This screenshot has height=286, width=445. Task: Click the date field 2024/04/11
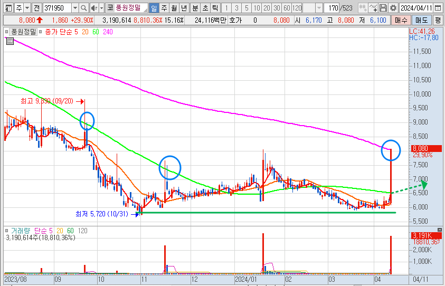[416, 8]
